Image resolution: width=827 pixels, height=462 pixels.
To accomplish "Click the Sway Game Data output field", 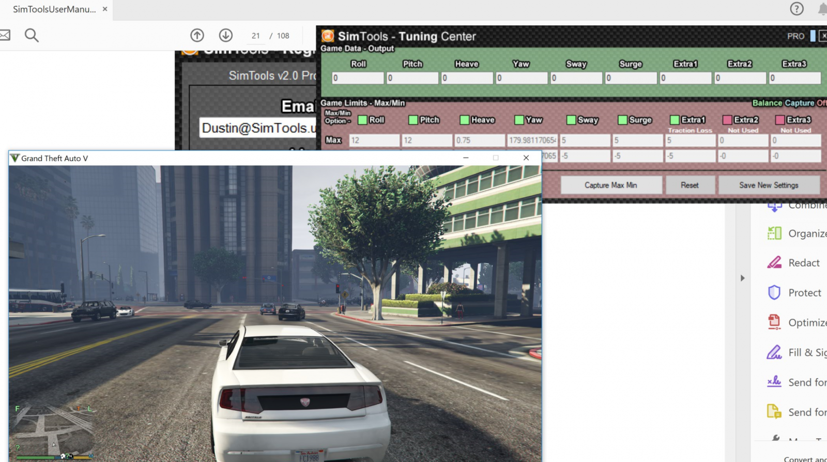I will (576, 78).
